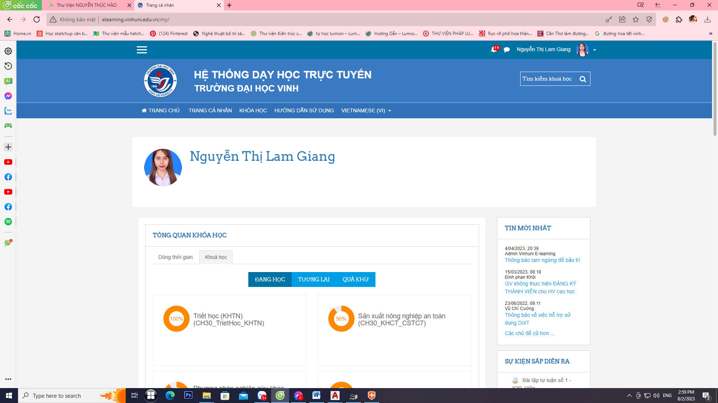718x403 pixels.
Task: Click the browser forward arrow
Action: pyautogui.click(x=23, y=19)
